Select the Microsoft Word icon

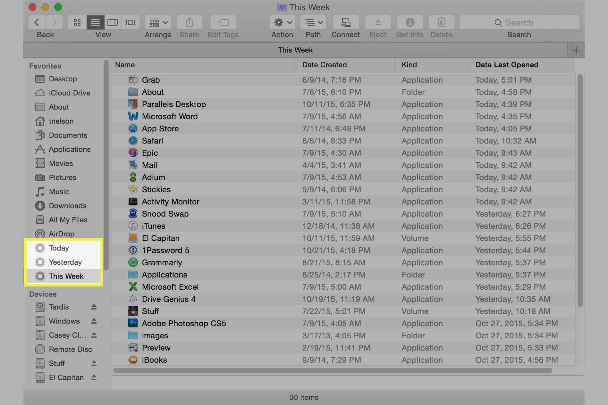coord(133,116)
